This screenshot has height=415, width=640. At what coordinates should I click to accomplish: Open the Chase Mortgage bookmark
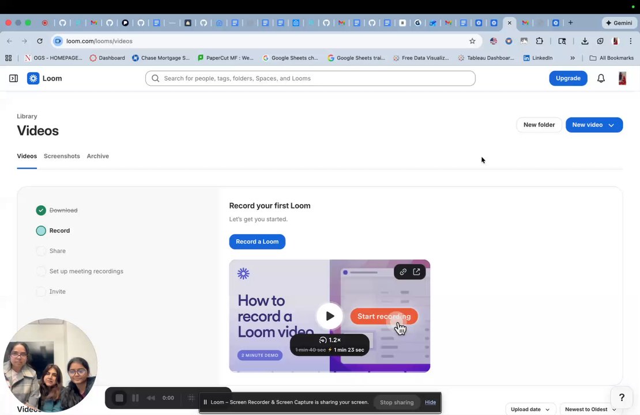click(x=161, y=58)
